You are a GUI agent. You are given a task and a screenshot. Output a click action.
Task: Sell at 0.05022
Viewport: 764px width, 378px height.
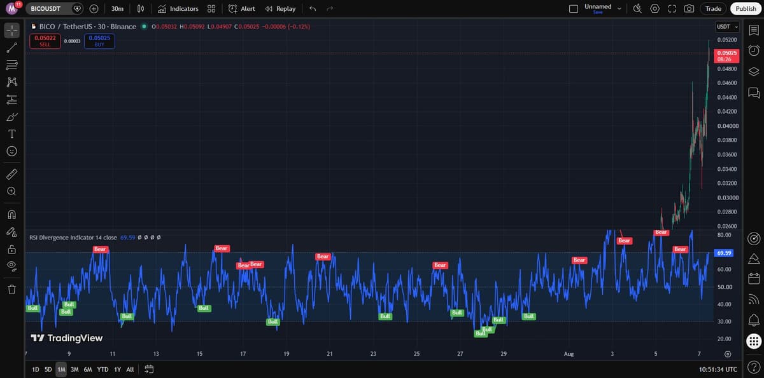point(45,41)
